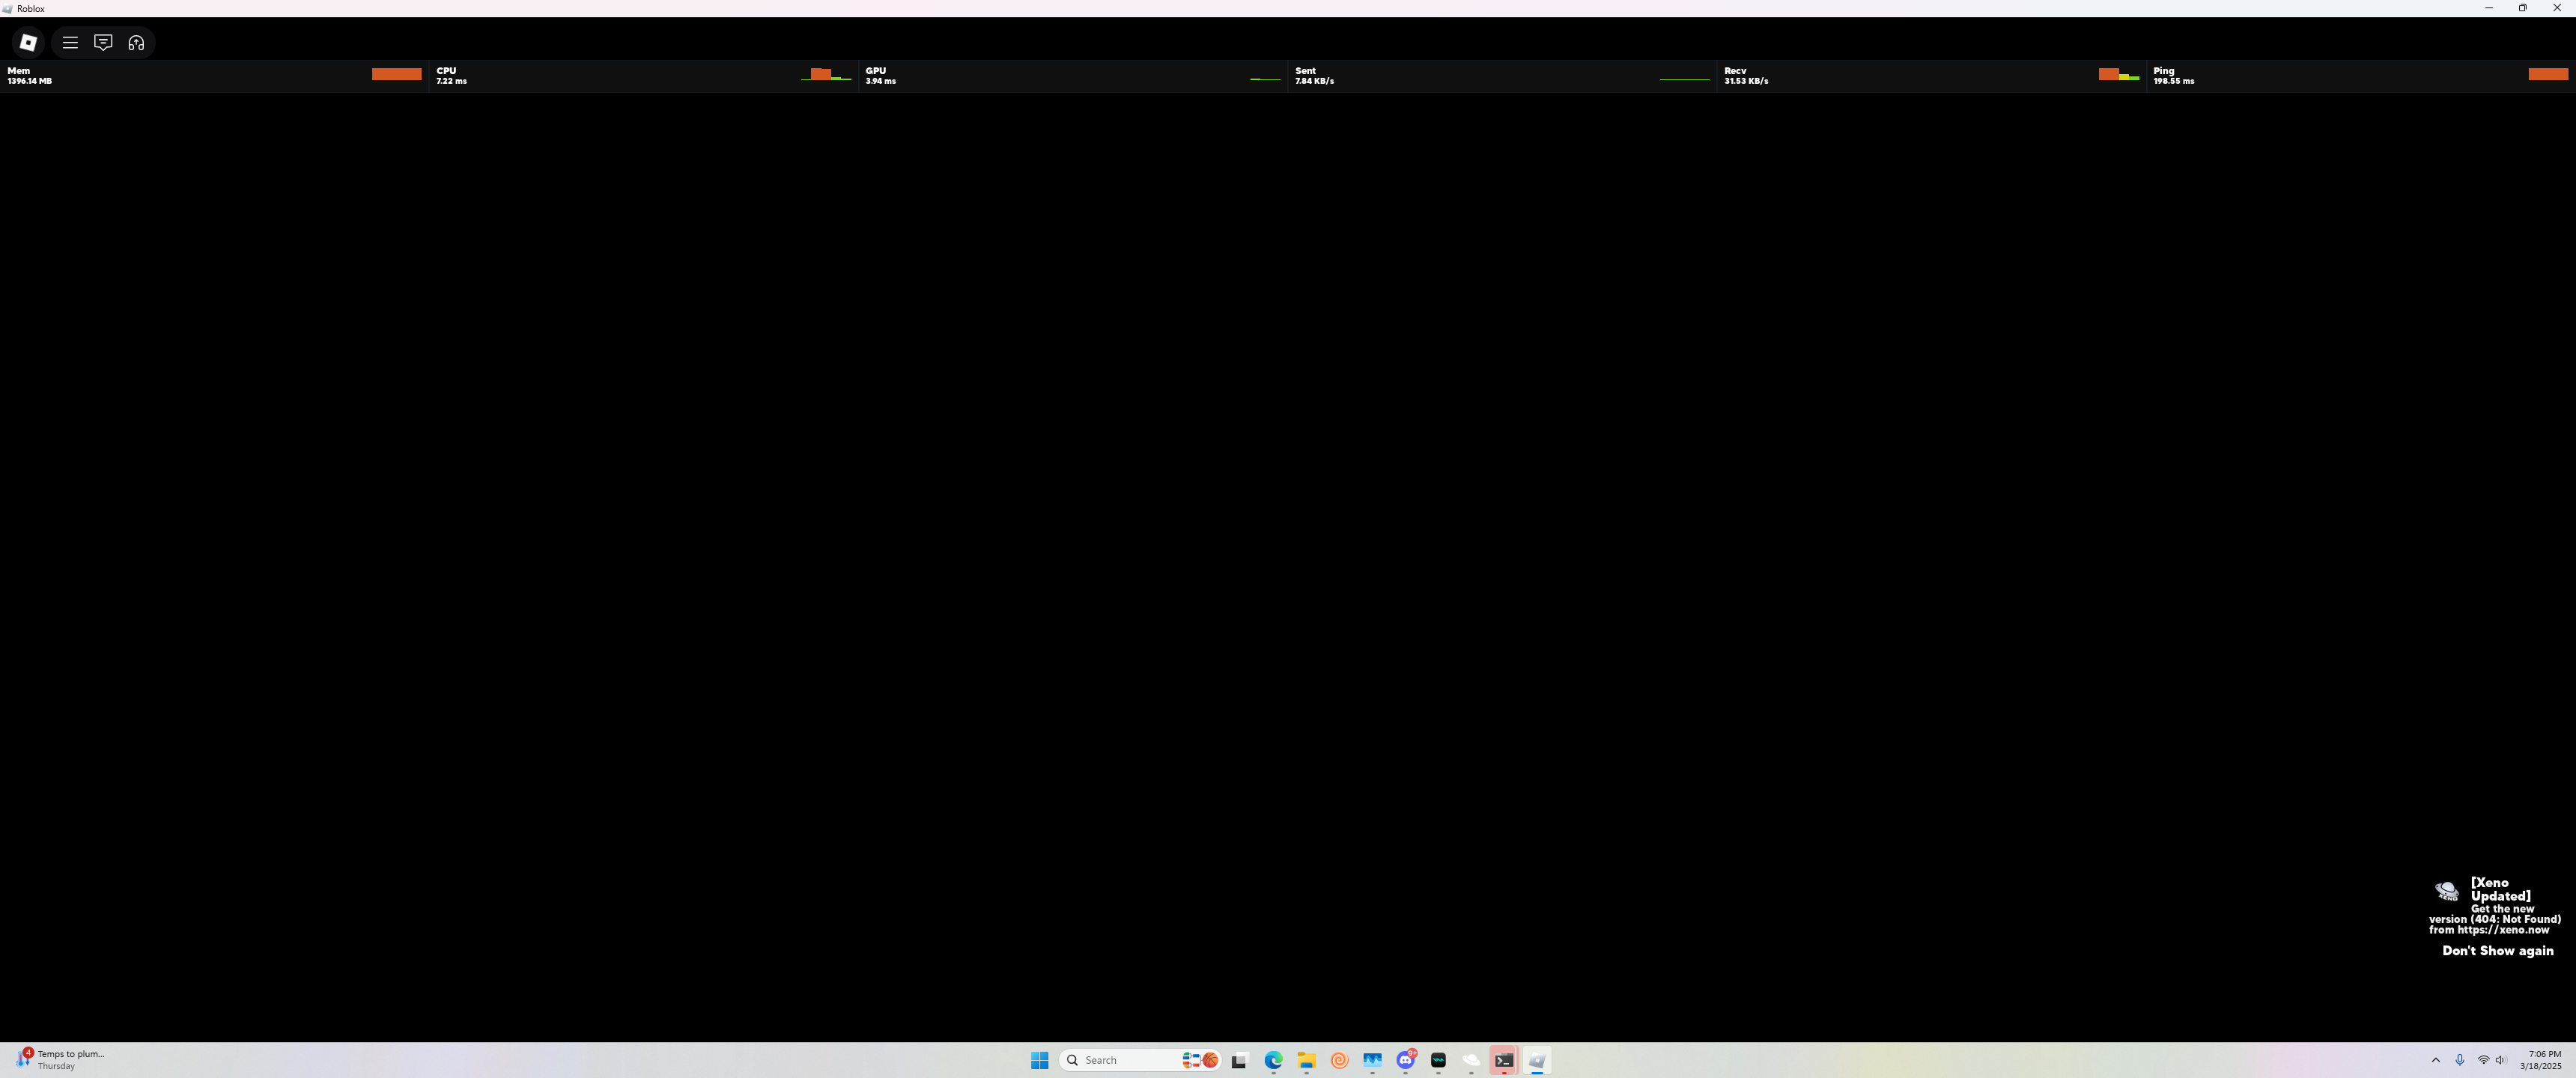Image resolution: width=2576 pixels, height=1078 pixels.
Task: Open the Windows Start menu
Action: pyautogui.click(x=1039, y=1060)
